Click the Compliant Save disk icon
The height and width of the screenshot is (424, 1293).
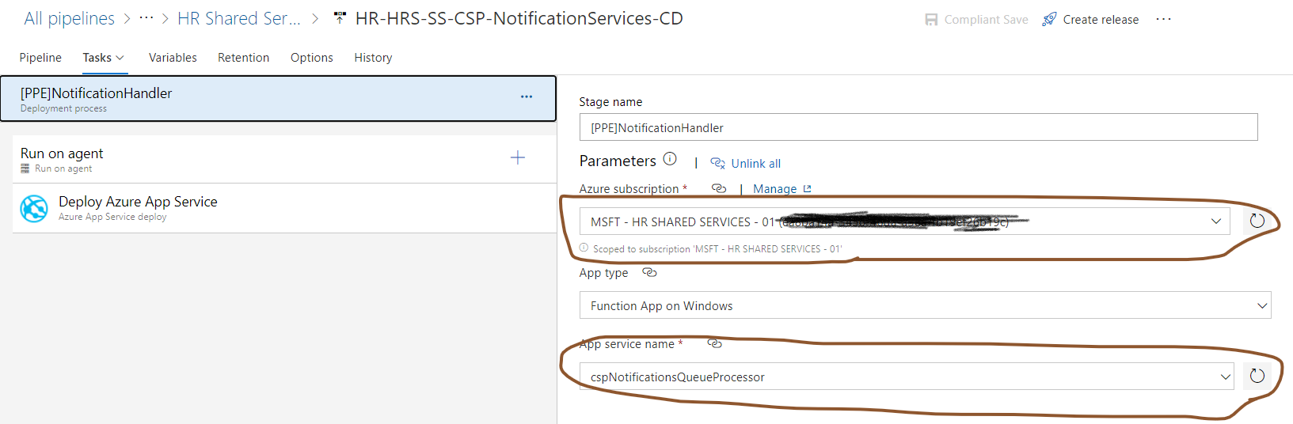(x=931, y=20)
